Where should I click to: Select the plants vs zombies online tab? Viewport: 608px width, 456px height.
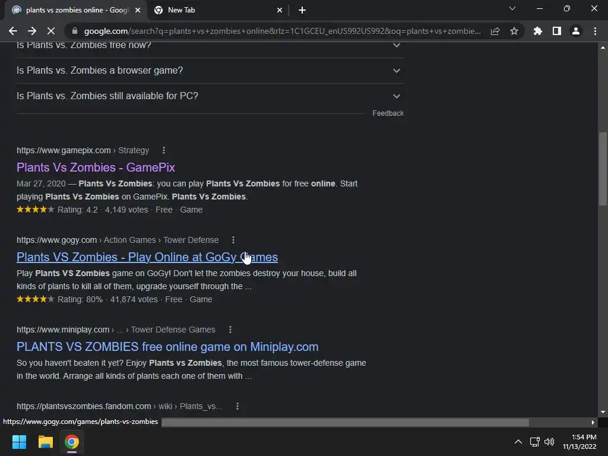pos(75,11)
